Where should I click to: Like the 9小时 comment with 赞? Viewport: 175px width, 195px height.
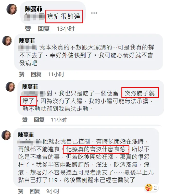click(21, 191)
